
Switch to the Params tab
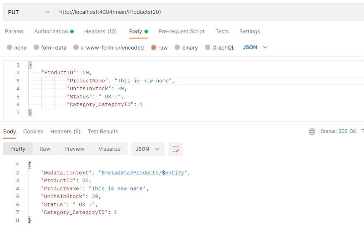pos(14,31)
